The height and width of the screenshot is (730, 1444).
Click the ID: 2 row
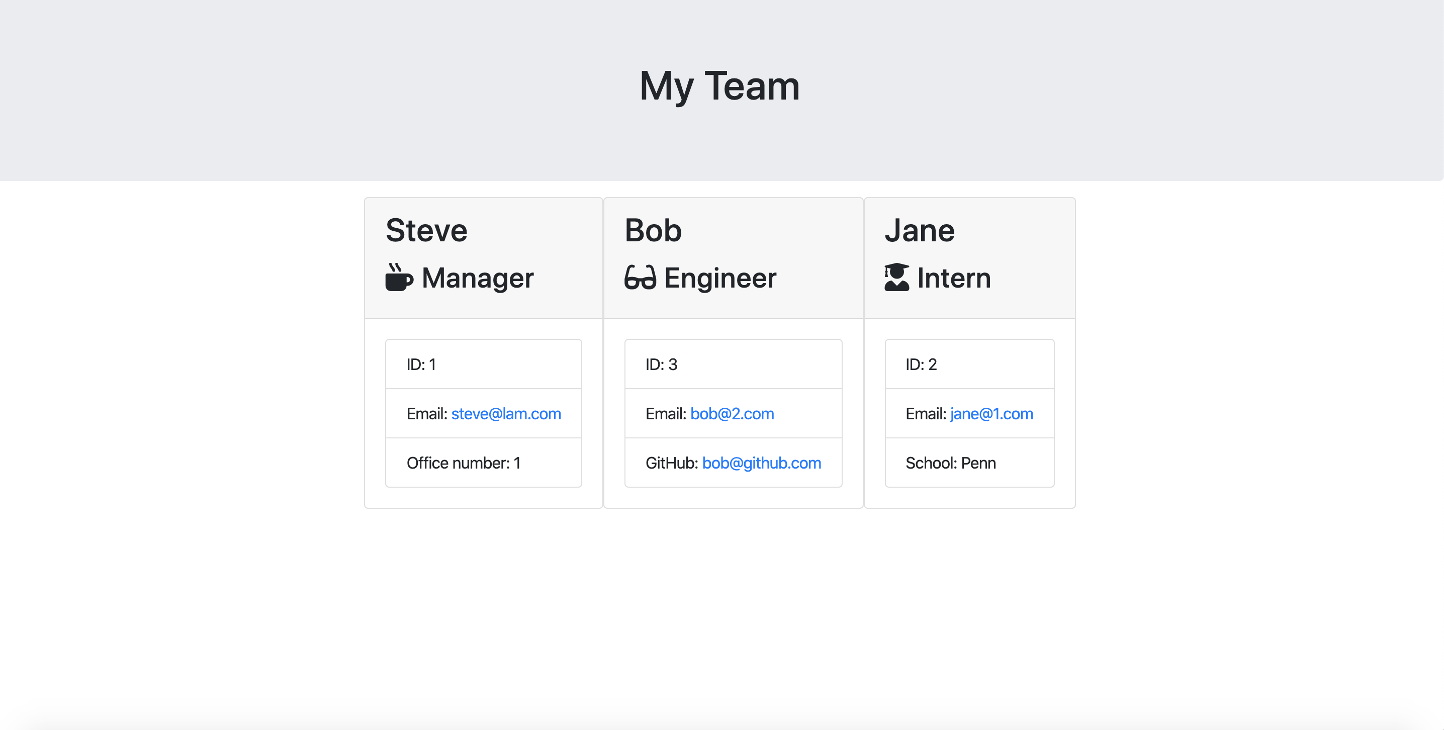tap(970, 364)
